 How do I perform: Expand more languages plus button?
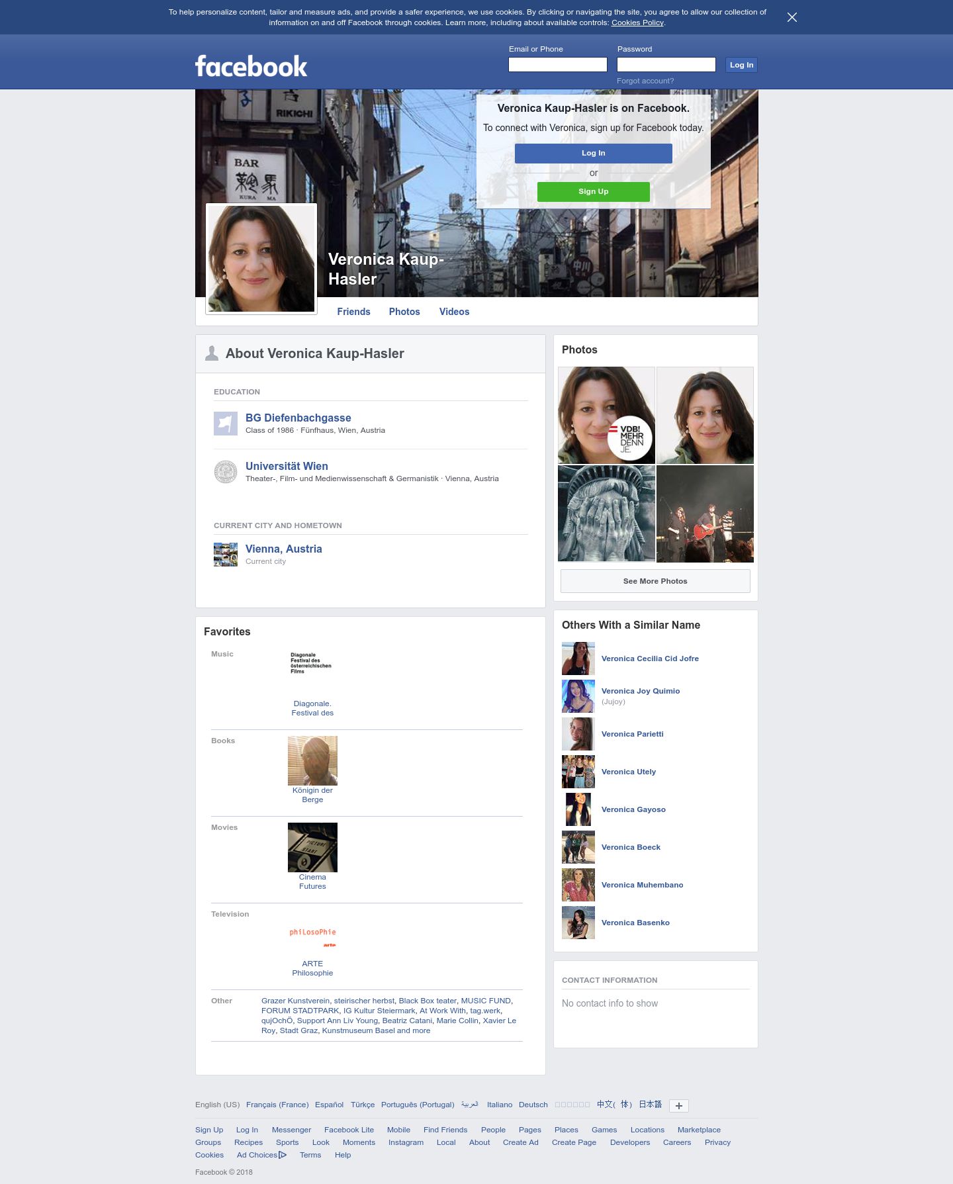(679, 1106)
